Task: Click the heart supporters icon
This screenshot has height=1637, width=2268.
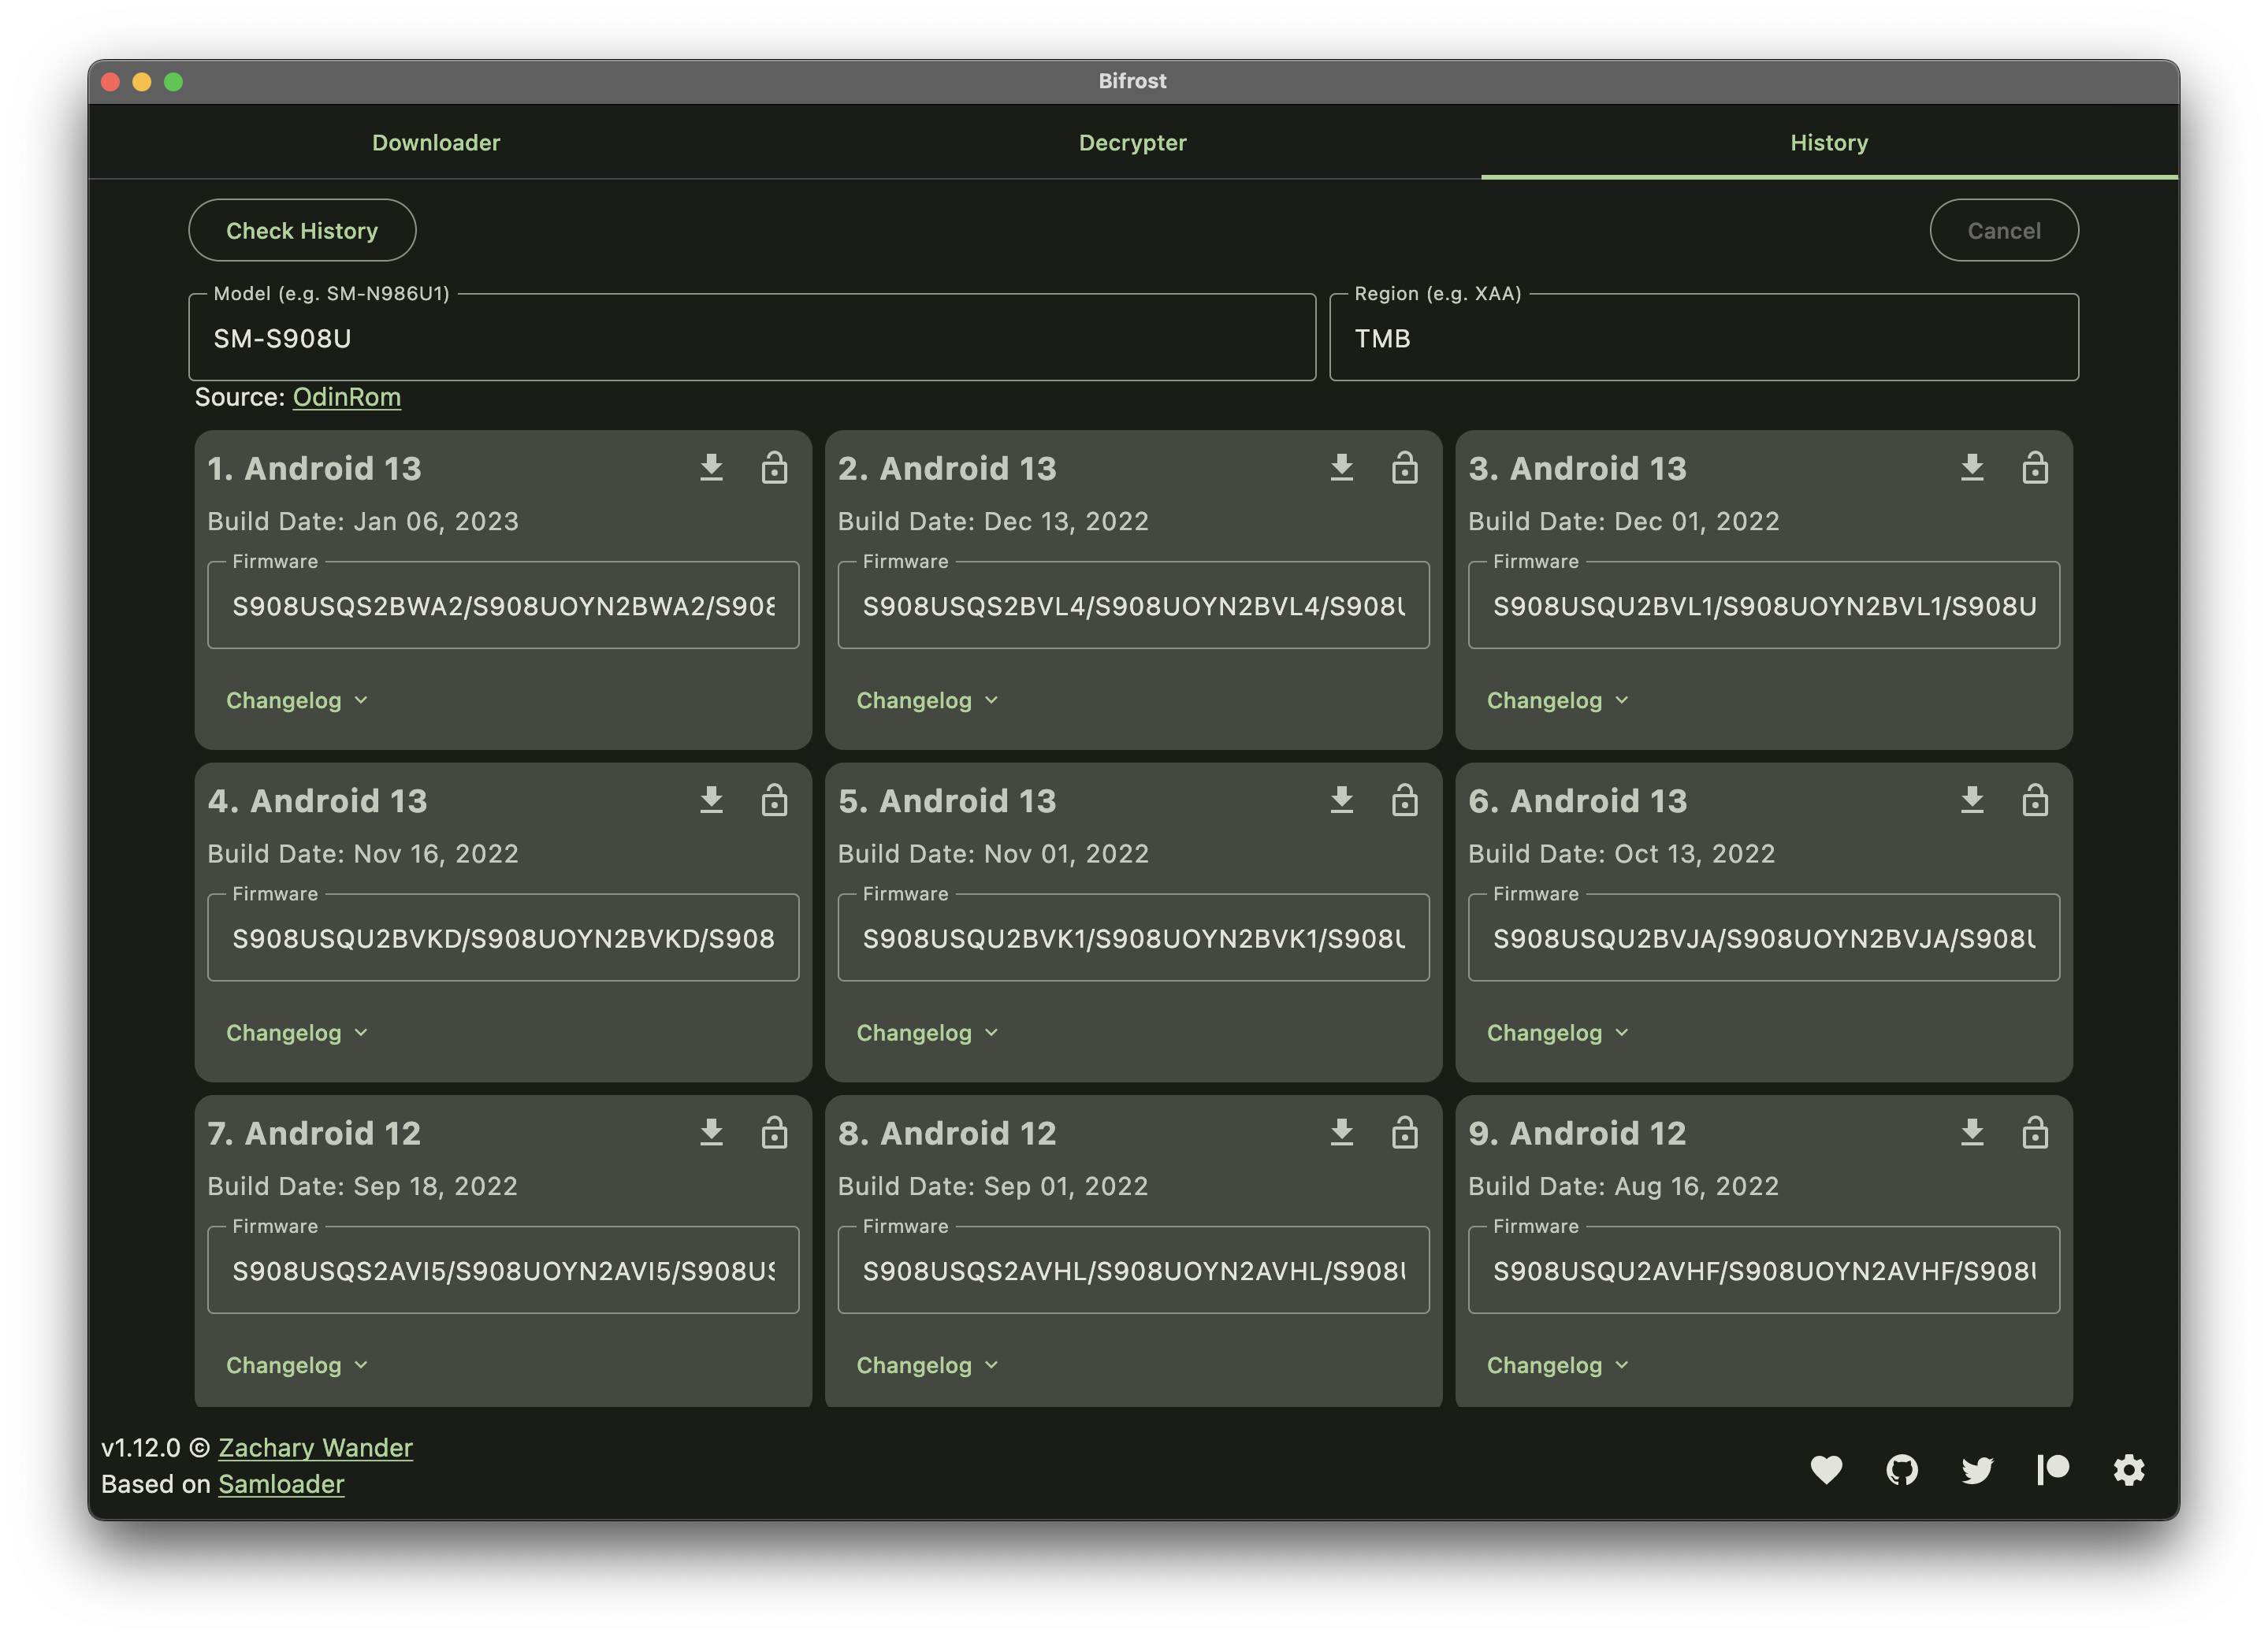Action: (1826, 1469)
